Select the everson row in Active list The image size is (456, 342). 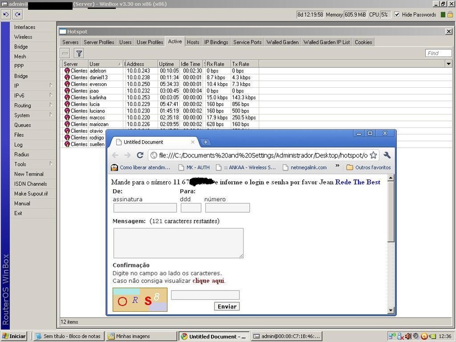(x=160, y=84)
